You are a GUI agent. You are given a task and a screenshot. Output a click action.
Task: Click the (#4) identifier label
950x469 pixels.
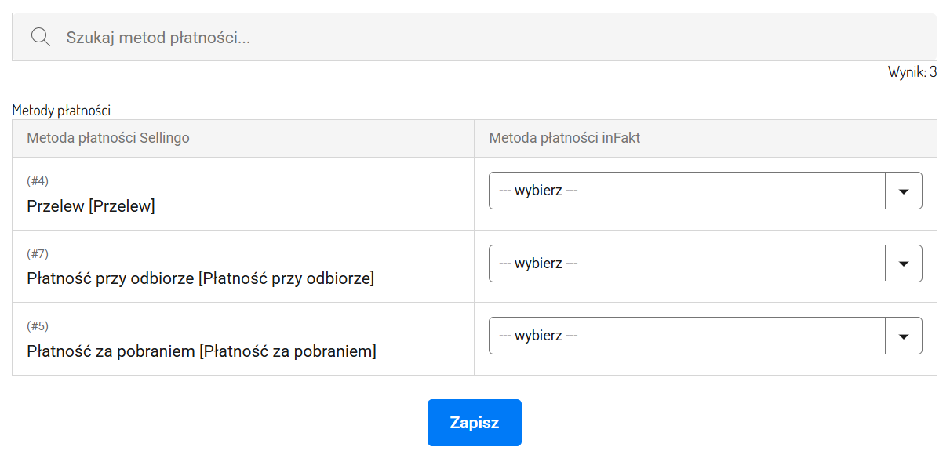pyautogui.click(x=38, y=181)
